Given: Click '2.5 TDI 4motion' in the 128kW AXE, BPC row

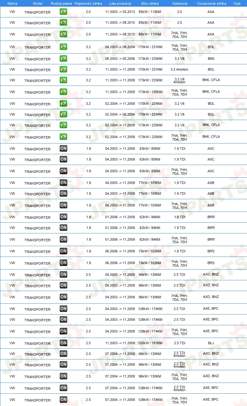Looking at the screenshot, I should pos(179,388).
